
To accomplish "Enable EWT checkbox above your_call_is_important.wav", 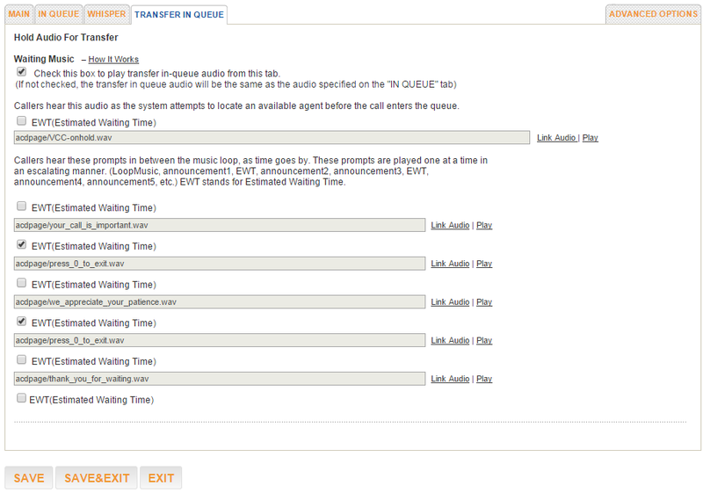I will point(21,207).
